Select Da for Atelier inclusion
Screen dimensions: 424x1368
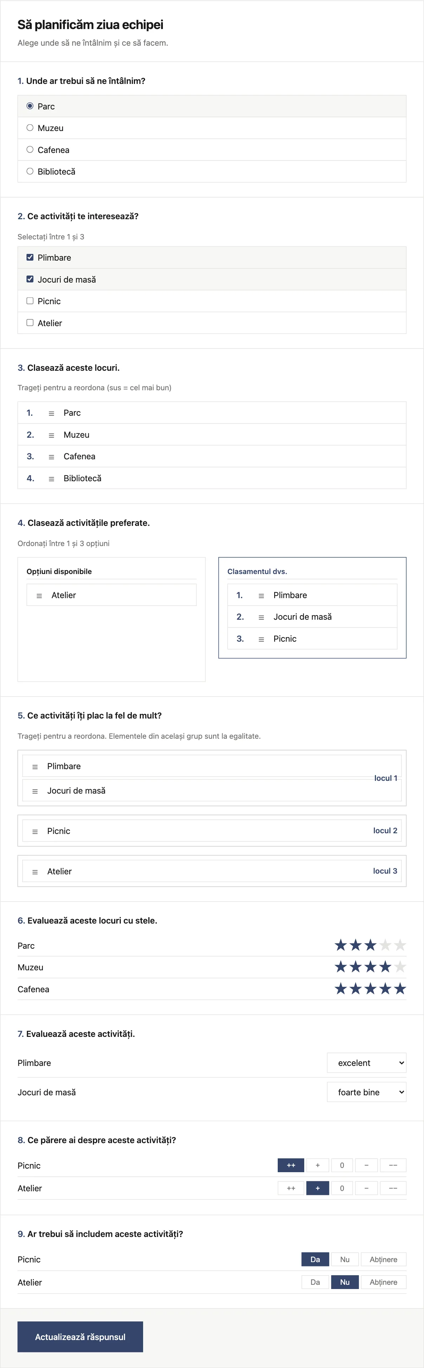click(x=315, y=1282)
